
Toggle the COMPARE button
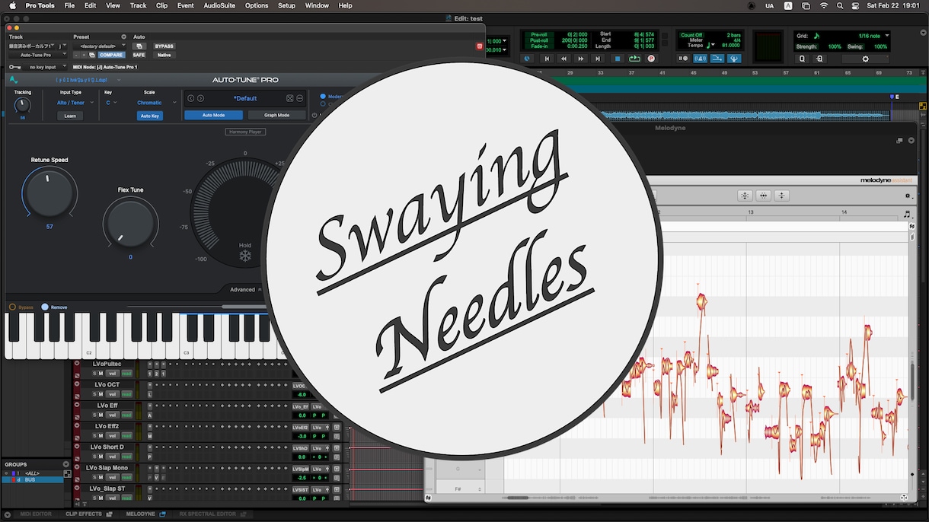(x=111, y=55)
